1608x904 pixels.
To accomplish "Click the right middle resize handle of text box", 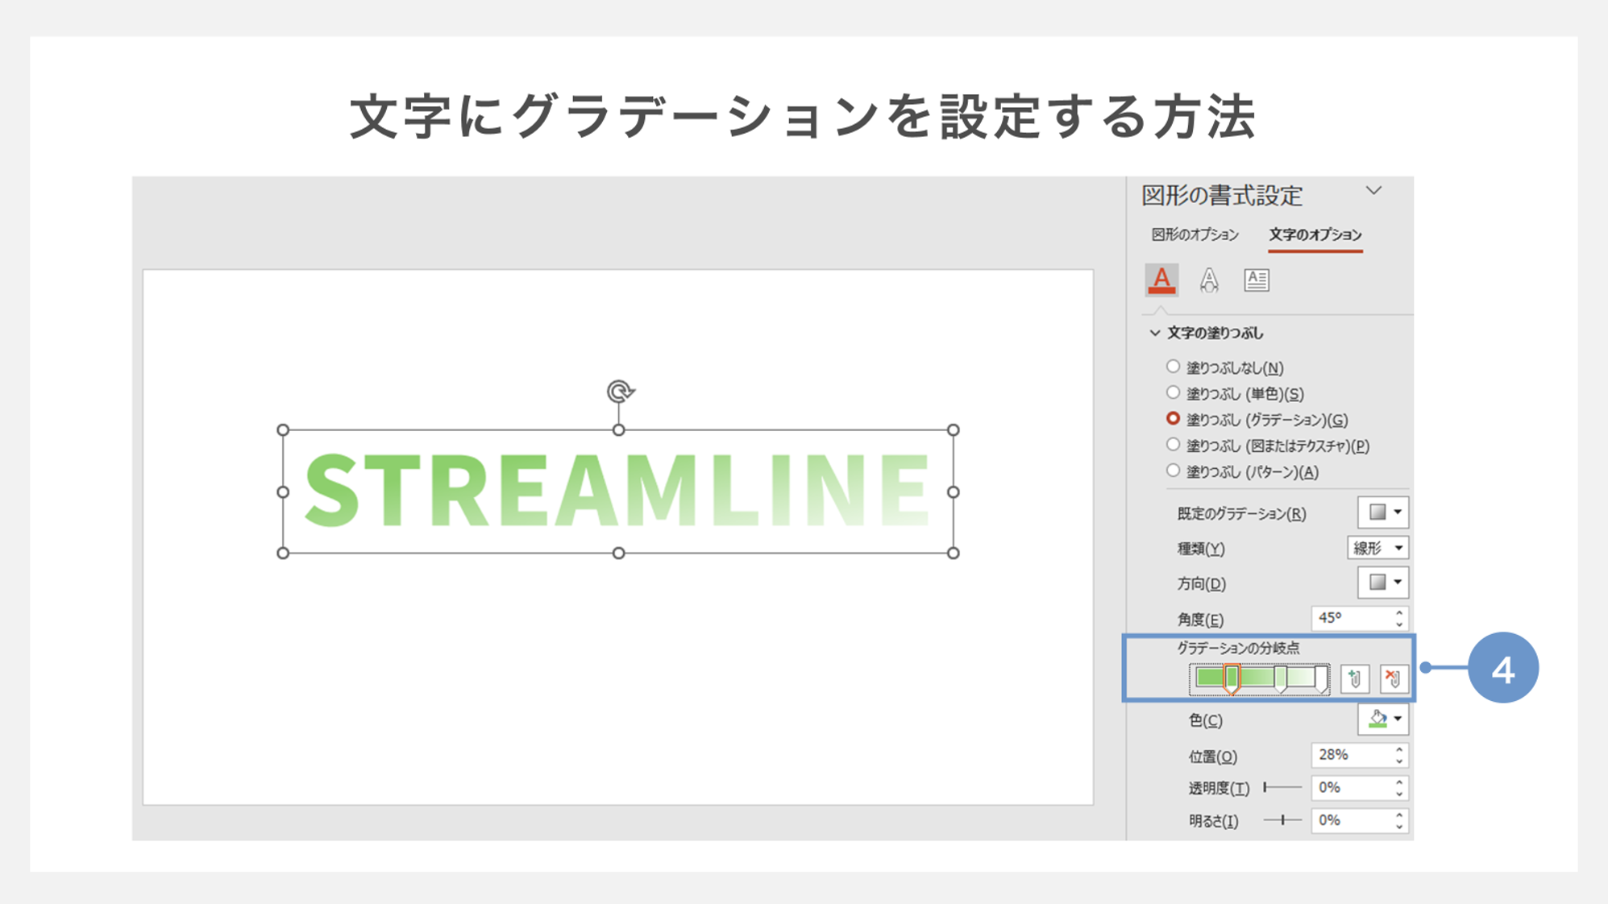I will [954, 491].
